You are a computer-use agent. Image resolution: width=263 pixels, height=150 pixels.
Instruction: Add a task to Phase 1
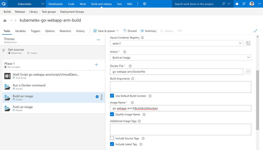(x=96, y=65)
